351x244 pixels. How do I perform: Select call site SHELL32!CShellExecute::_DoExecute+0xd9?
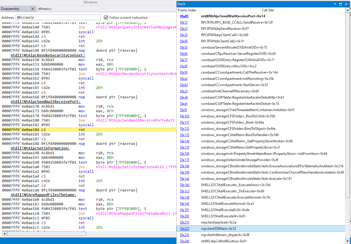coord(233,191)
